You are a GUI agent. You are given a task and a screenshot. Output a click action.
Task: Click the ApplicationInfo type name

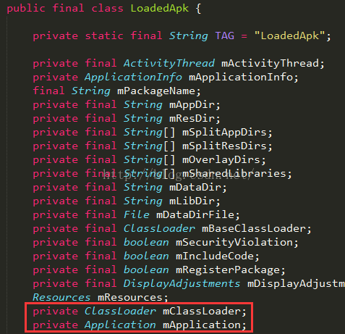pyautogui.click(x=133, y=78)
